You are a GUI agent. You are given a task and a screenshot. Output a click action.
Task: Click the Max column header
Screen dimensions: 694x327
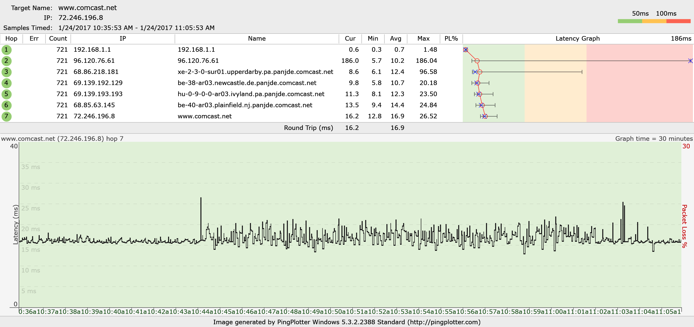(x=424, y=38)
